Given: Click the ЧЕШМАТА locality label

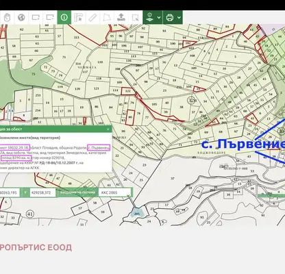Looking at the screenshot, I should coord(87,67).
